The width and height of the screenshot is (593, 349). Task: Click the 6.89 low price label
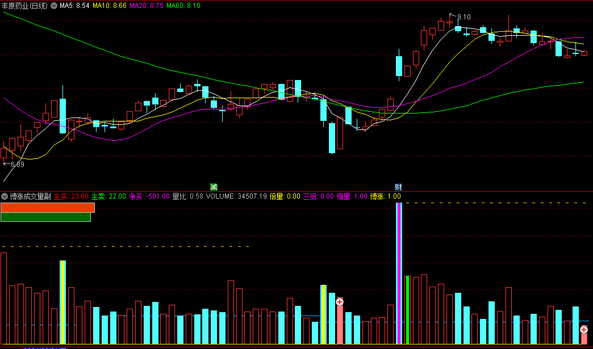coord(18,165)
